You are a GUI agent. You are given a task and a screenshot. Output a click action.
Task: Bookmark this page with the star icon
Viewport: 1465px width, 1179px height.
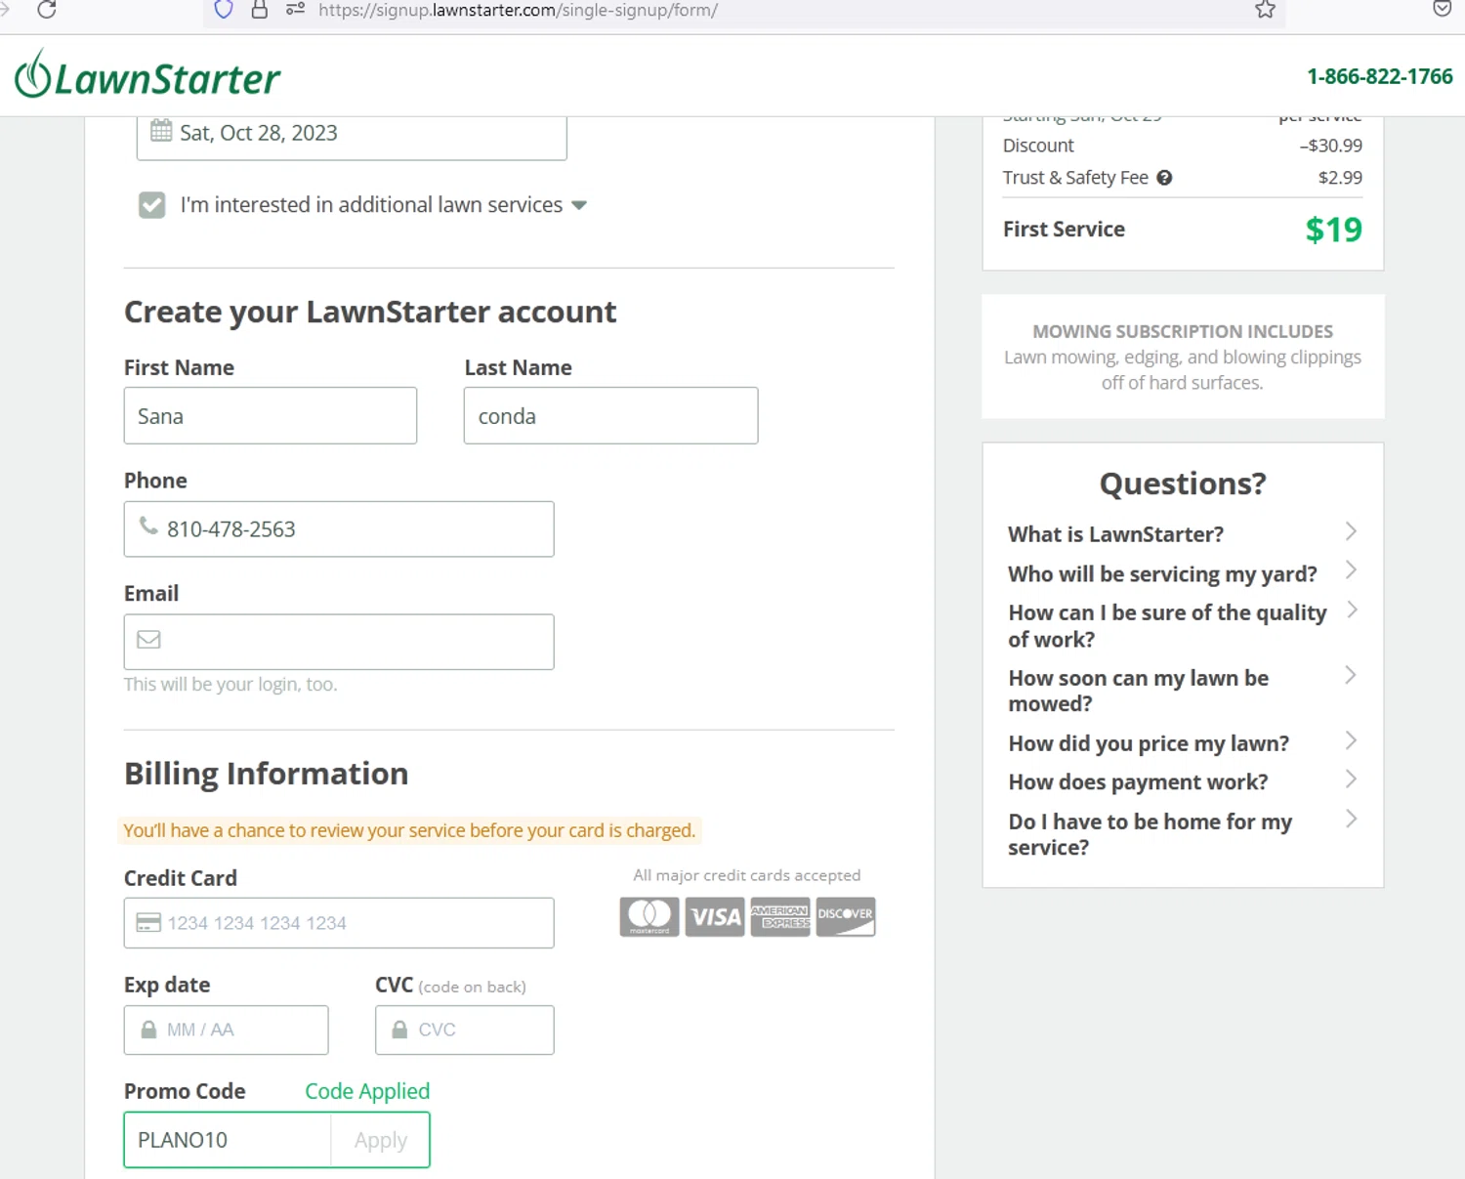click(x=1265, y=10)
